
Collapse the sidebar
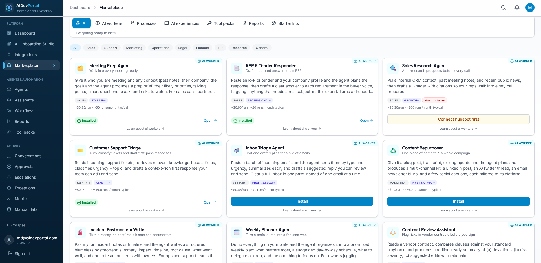click(x=16, y=225)
